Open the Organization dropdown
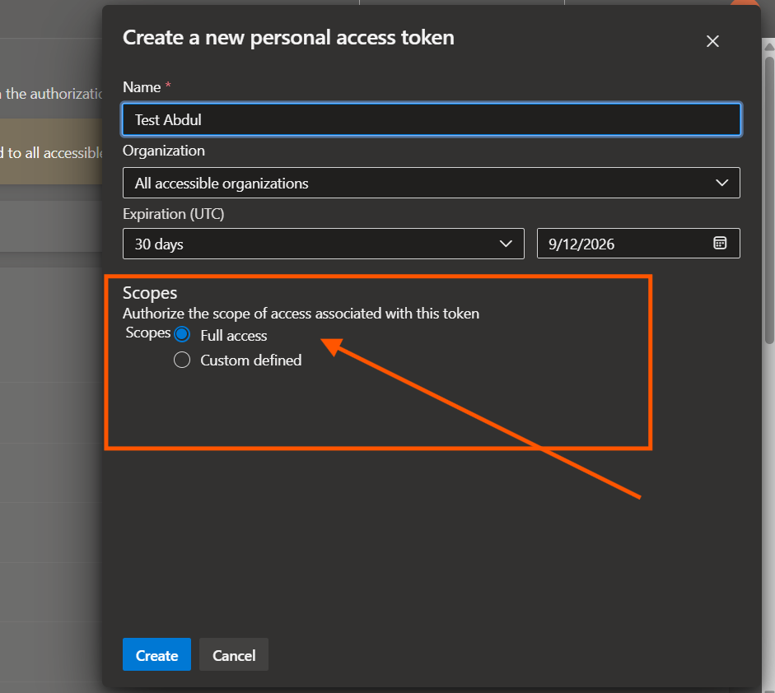Screen dimensions: 775x693 pyautogui.click(x=431, y=183)
